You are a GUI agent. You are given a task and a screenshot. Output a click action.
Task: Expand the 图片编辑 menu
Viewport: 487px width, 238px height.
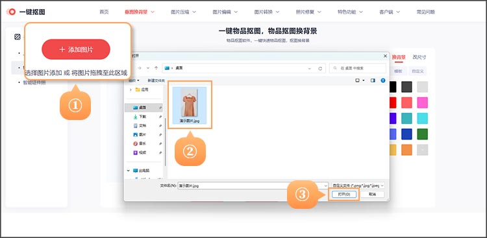coord(225,12)
